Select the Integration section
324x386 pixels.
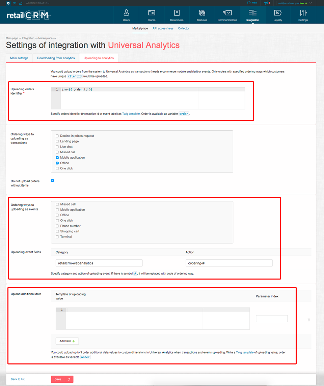[252, 15]
